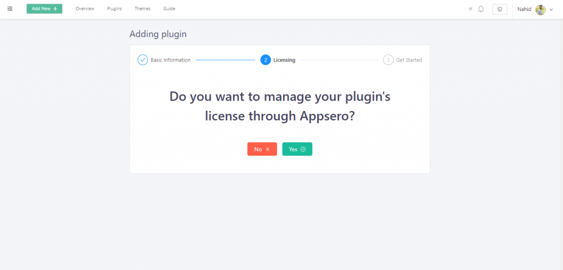Expand the user account dropdown chevron
The height and width of the screenshot is (270, 563).
[551, 10]
